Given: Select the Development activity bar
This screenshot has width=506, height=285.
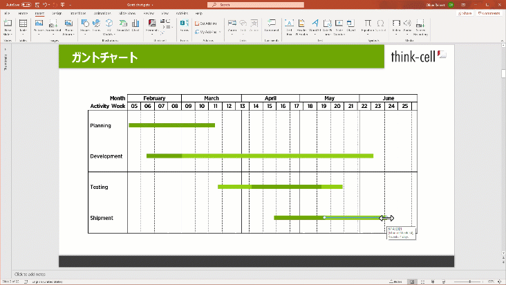Looking at the screenshot, I should point(260,156).
